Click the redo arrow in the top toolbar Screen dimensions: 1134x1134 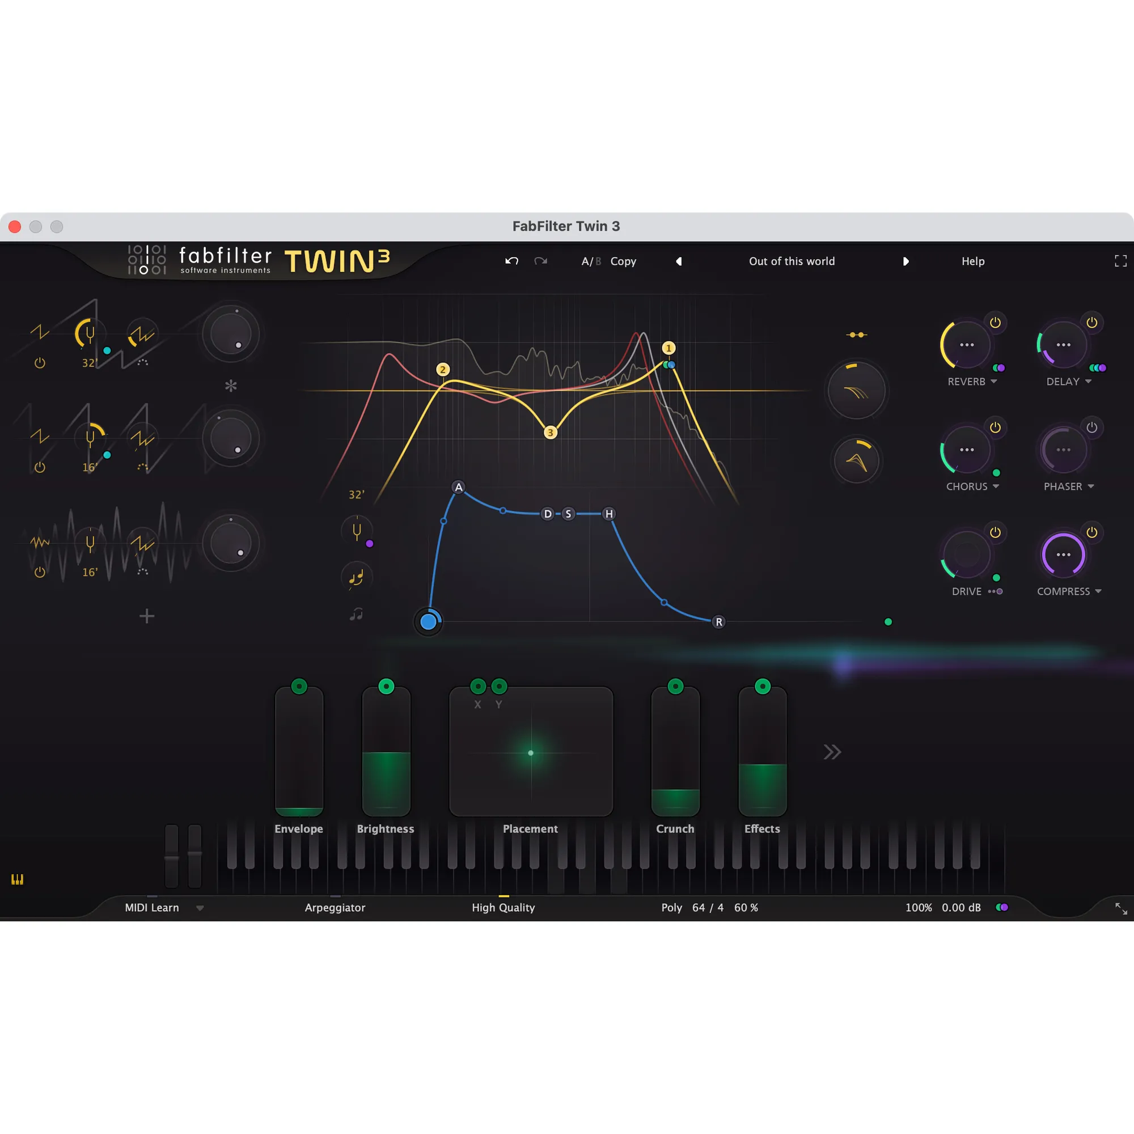[540, 261]
